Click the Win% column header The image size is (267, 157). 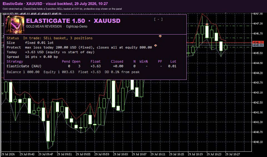(x=144, y=61)
